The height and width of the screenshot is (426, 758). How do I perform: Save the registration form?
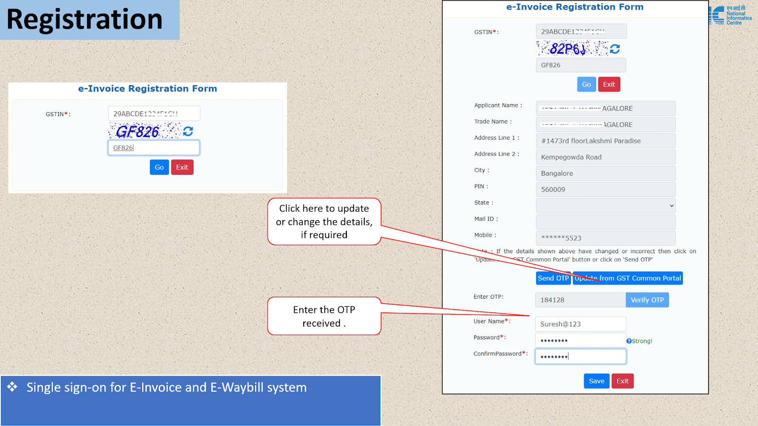click(x=596, y=381)
